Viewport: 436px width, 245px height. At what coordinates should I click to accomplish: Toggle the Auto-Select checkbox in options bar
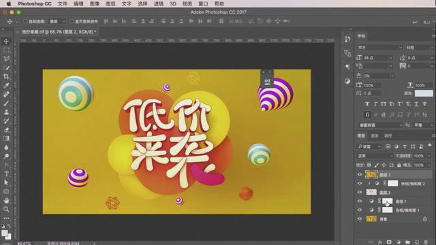tap(26, 21)
